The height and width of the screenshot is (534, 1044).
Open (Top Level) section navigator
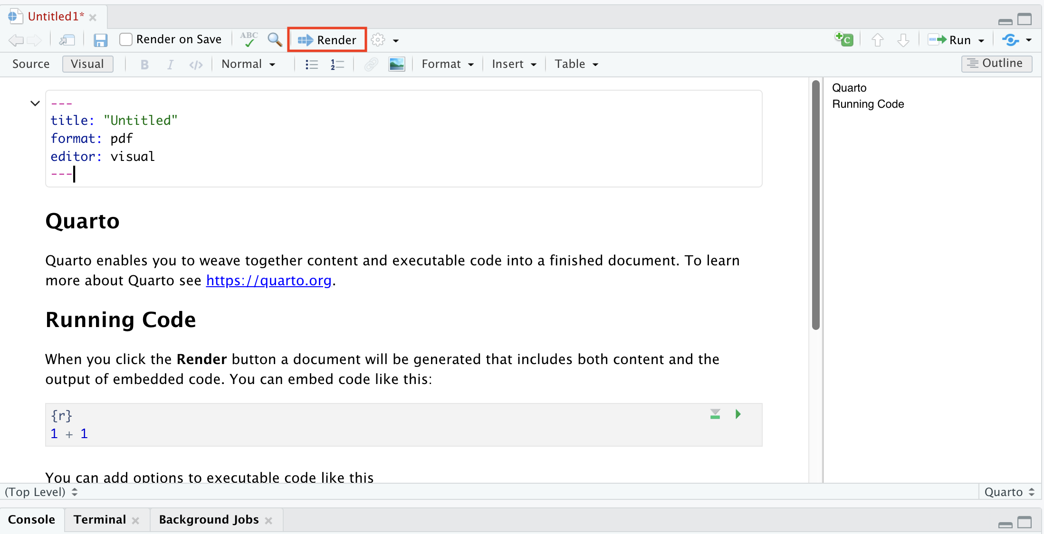click(41, 492)
